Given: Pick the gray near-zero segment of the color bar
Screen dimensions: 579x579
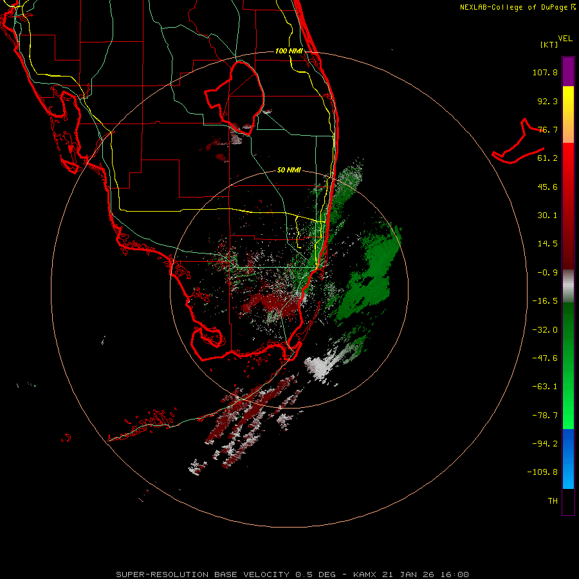Looking at the screenshot, I should point(568,286).
